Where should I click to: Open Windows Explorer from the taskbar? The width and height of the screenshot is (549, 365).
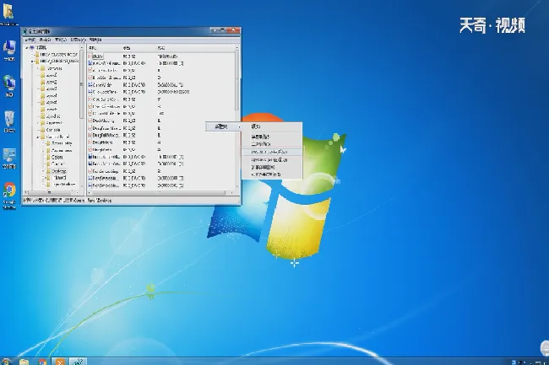pyautogui.click(x=24, y=362)
